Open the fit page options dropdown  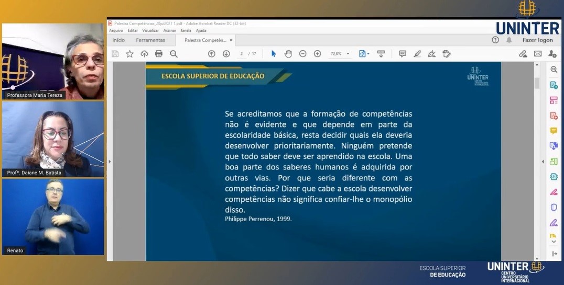(x=364, y=54)
